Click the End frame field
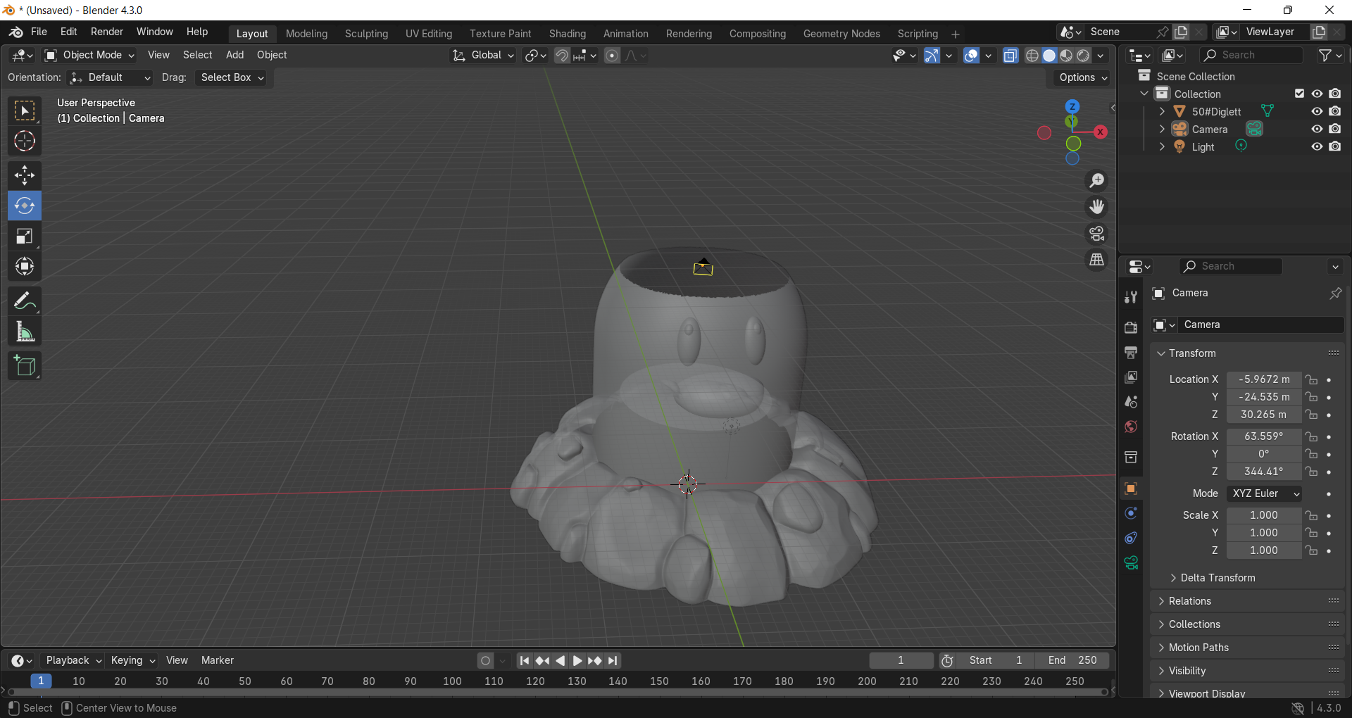This screenshot has width=1352, height=718. pos(1072,660)
